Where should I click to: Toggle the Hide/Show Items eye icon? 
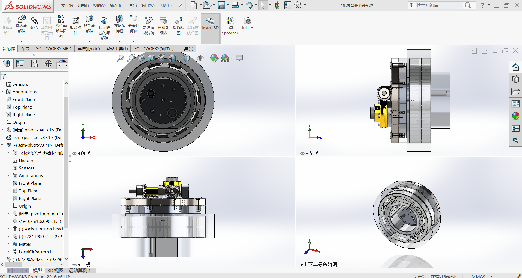tap(200, 58)
